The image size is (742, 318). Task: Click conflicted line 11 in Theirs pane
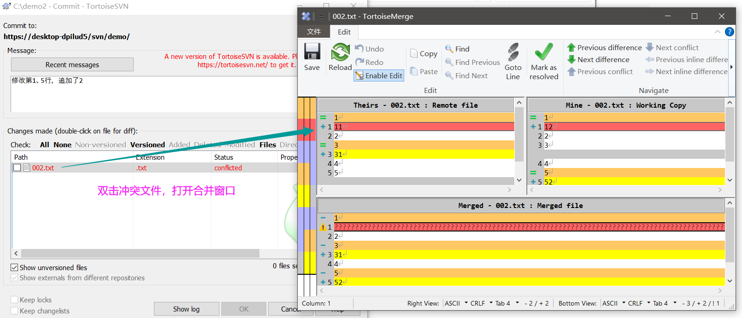[416, 127]
